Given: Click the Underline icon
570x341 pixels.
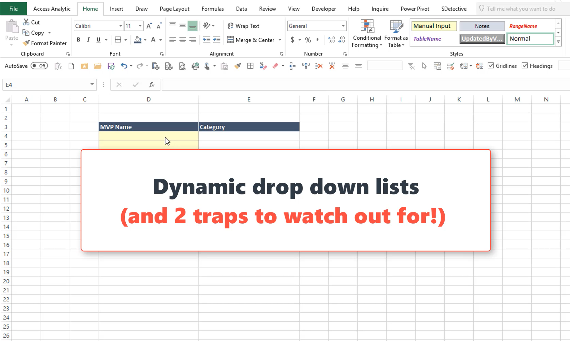Looking at the screenshot, I should [98, 40].
